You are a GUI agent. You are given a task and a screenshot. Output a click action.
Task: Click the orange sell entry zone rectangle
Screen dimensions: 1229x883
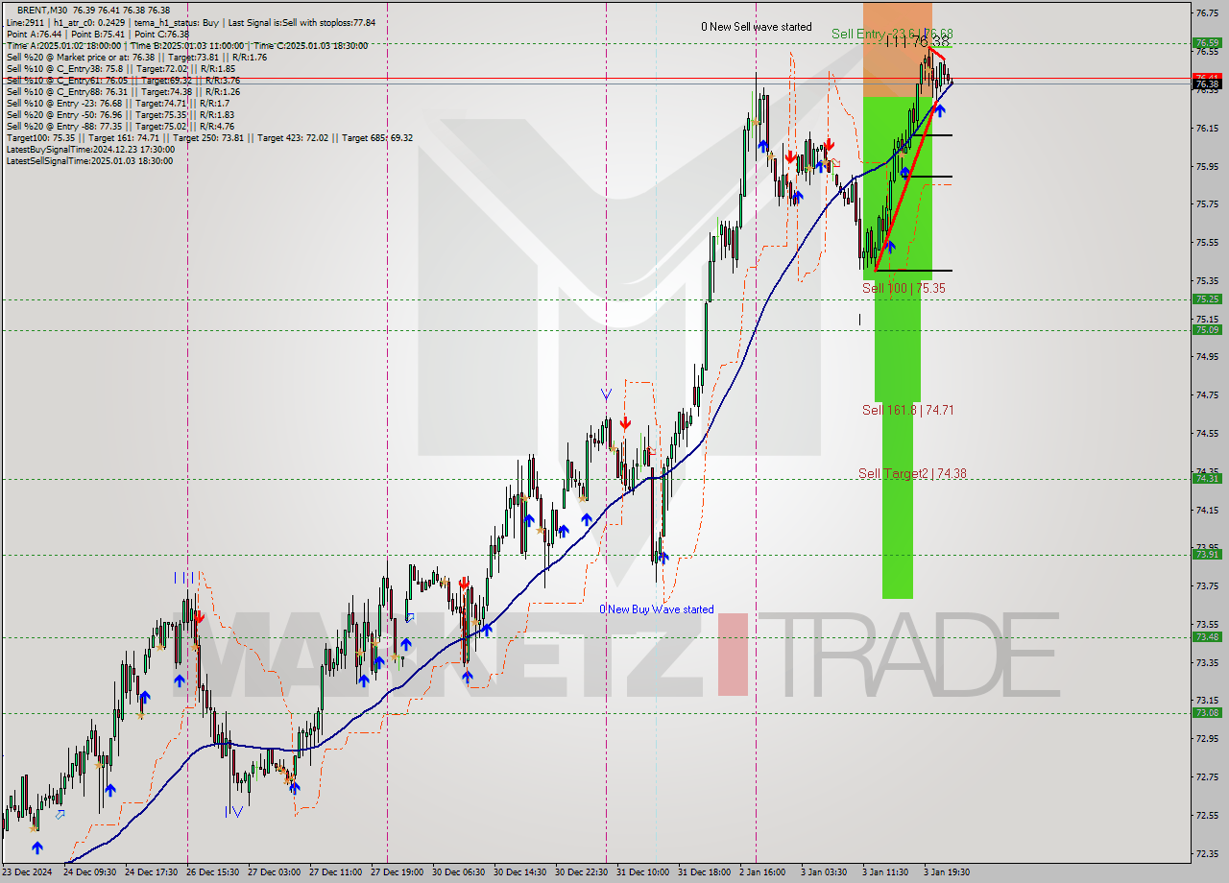point(897,50)
